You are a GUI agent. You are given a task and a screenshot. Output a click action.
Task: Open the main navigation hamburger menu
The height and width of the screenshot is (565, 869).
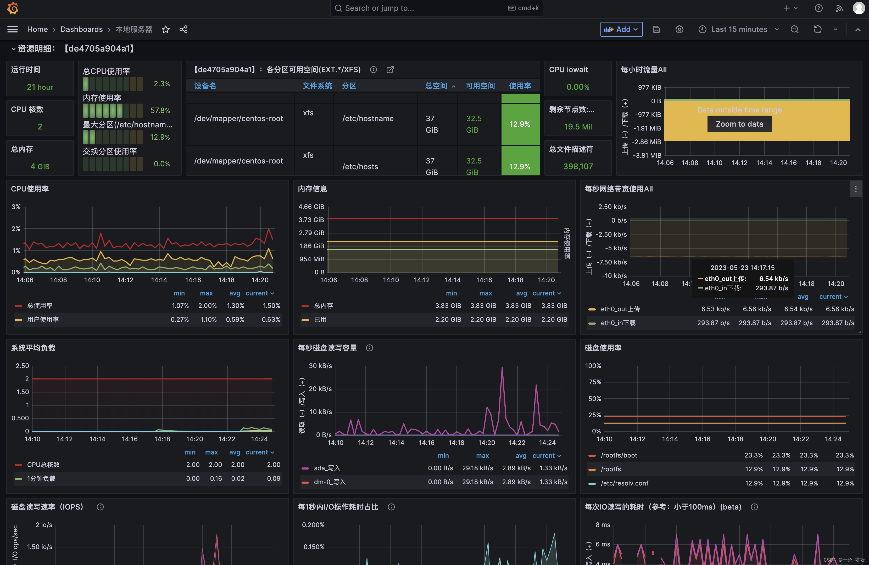(12, 29)
